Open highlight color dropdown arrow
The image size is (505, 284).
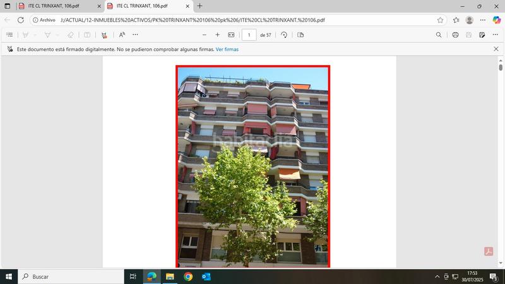pos(35,35)
